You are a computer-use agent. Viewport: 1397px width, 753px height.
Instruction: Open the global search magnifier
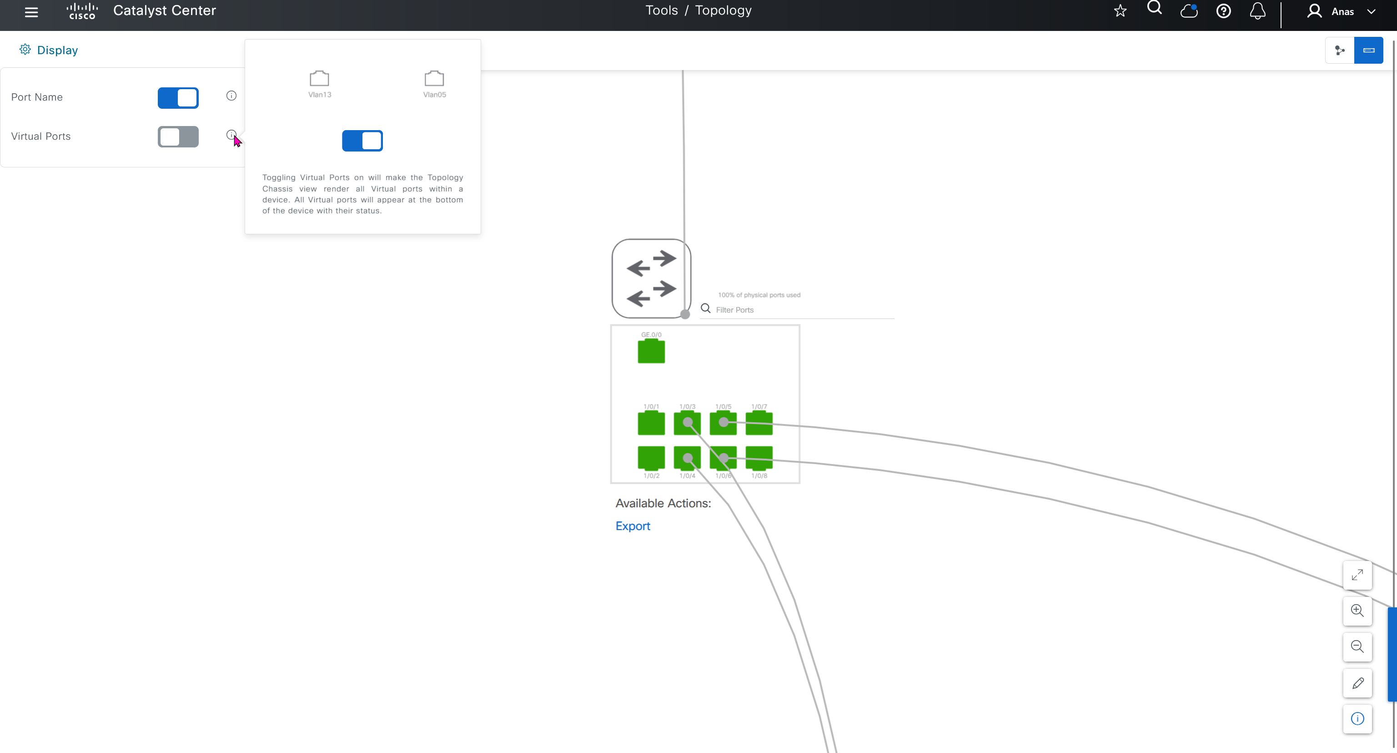1155,9
